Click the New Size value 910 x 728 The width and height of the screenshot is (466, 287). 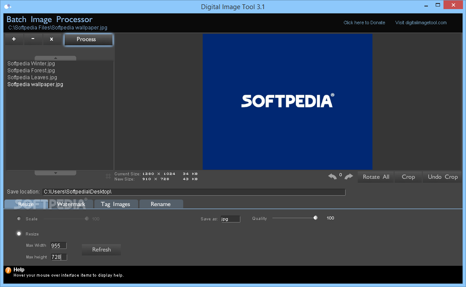156,179
